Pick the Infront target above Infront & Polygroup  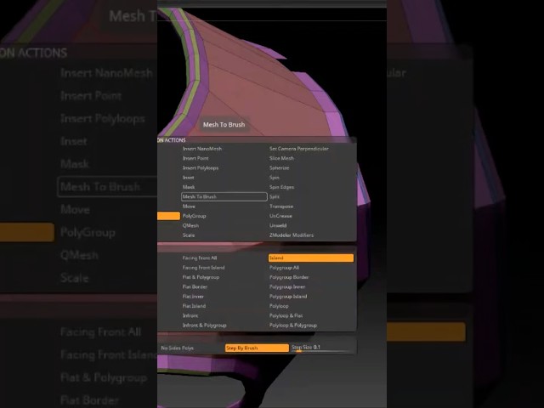click(190, 315)
